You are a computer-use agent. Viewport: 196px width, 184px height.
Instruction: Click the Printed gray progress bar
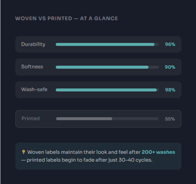click(107, 119)
